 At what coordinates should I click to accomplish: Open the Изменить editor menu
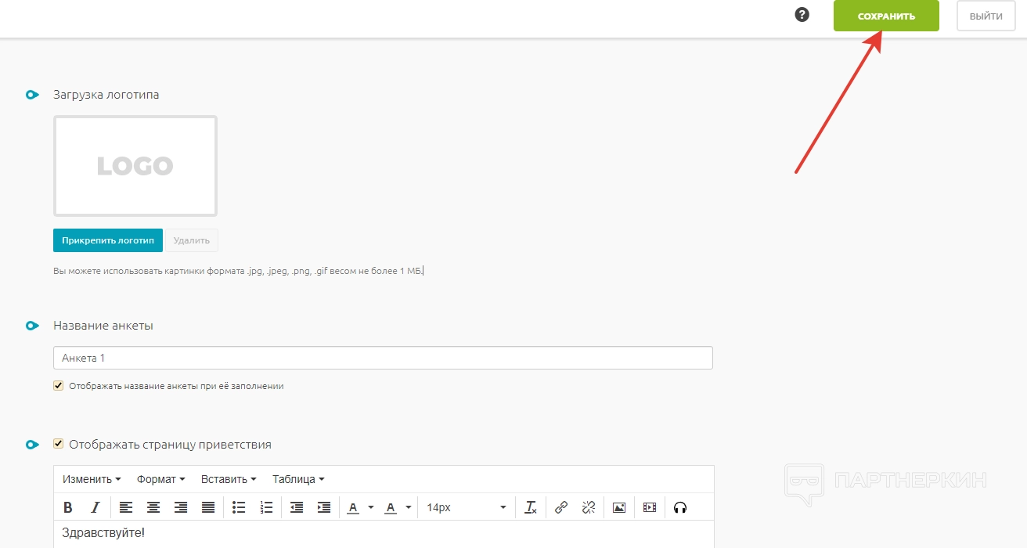[x=92, y=479]
